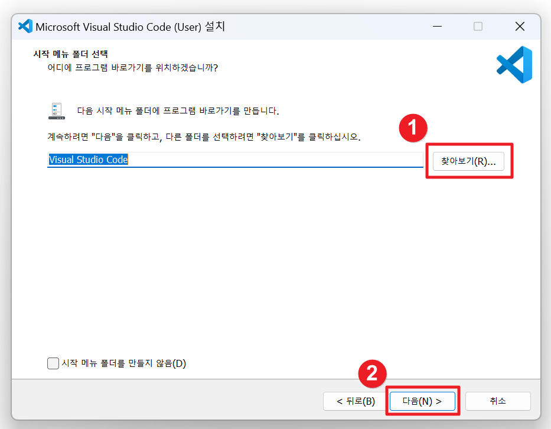The height and width of the screenshot is (429, 551).
Task: Click the Visual Studio Code folder name field
Action: [x=235, y=160]
